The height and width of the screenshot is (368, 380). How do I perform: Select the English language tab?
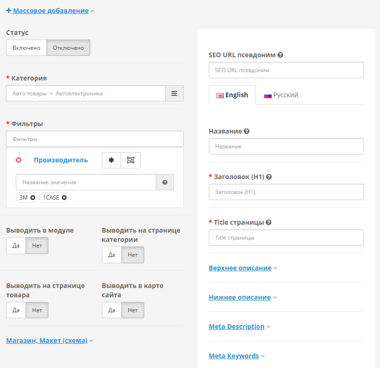(232, 95)
